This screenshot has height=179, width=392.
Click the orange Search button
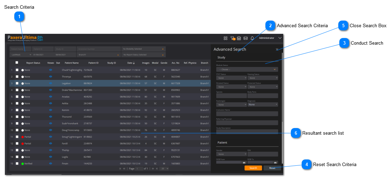click(253, 168)
